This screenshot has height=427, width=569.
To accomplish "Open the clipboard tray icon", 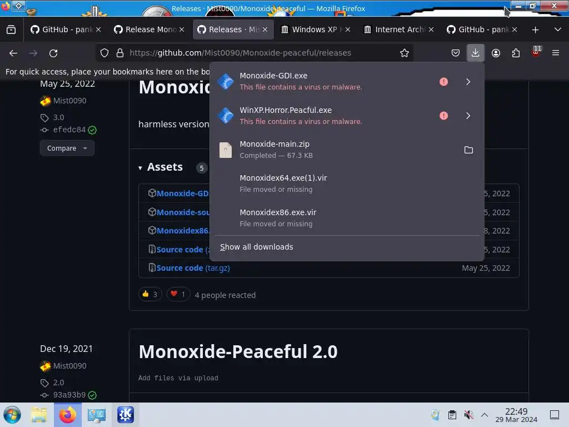I will (452, 415).
